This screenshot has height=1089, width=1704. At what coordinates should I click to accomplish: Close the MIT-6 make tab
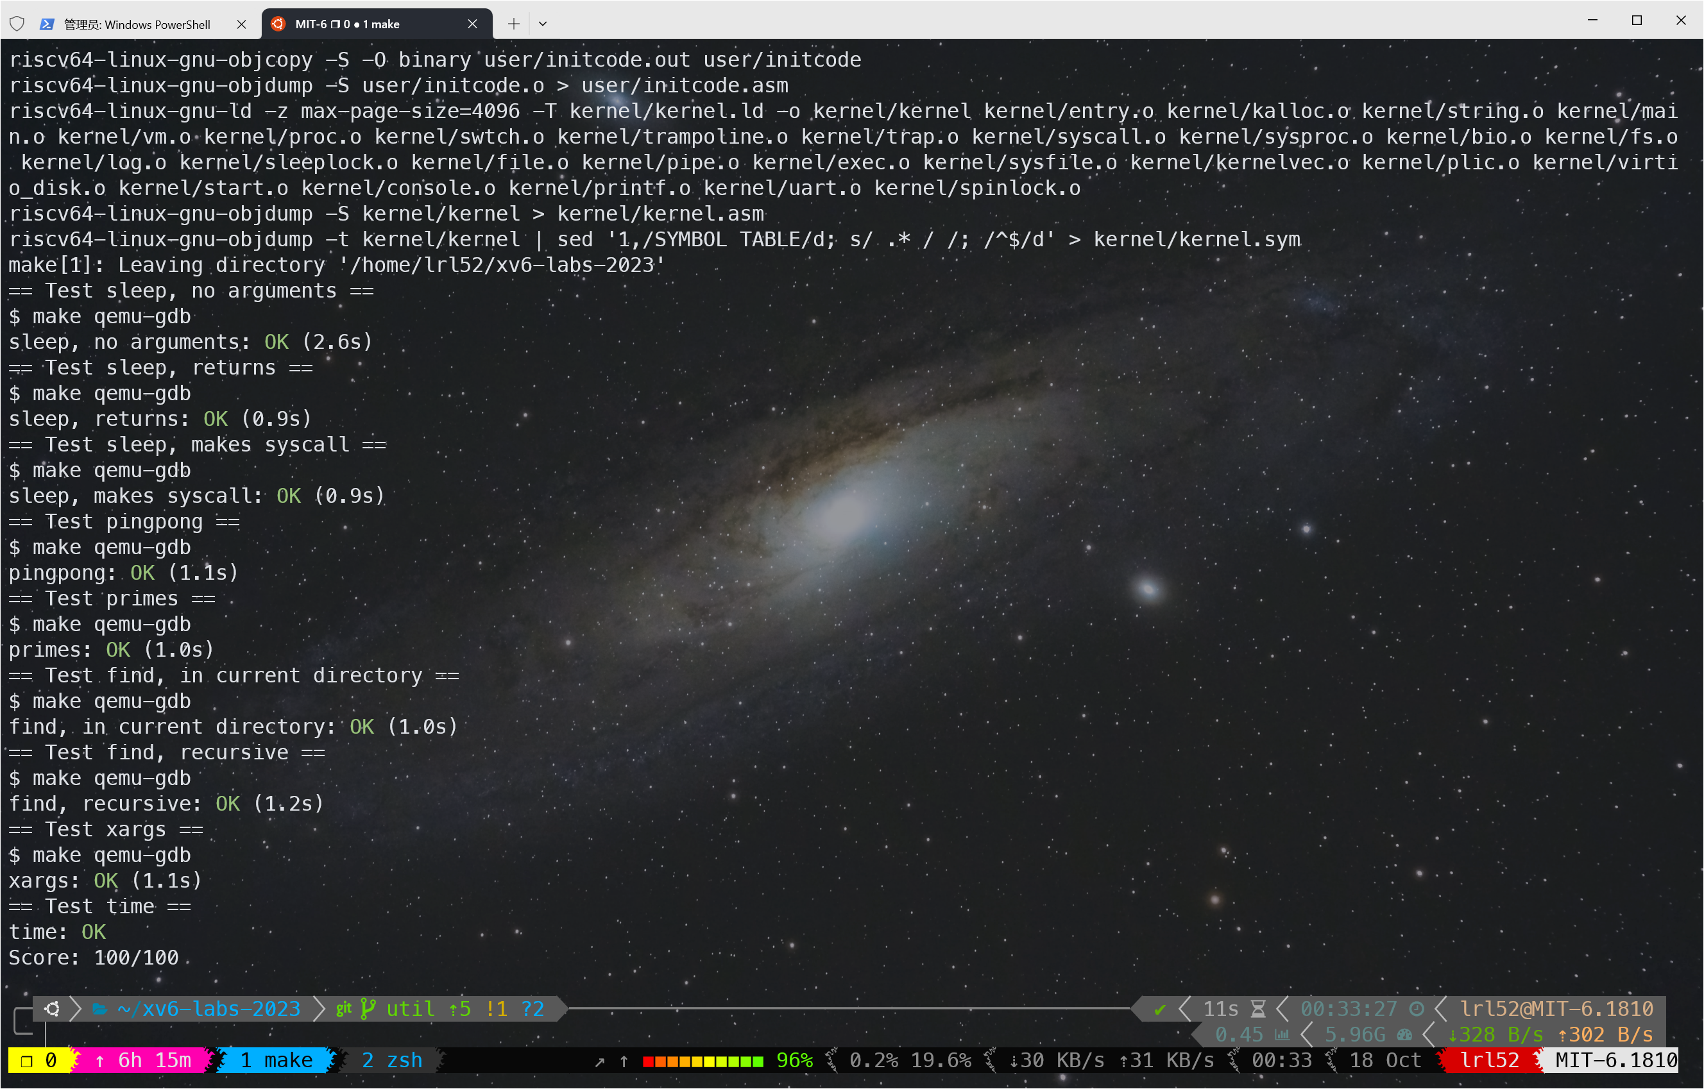472,24
